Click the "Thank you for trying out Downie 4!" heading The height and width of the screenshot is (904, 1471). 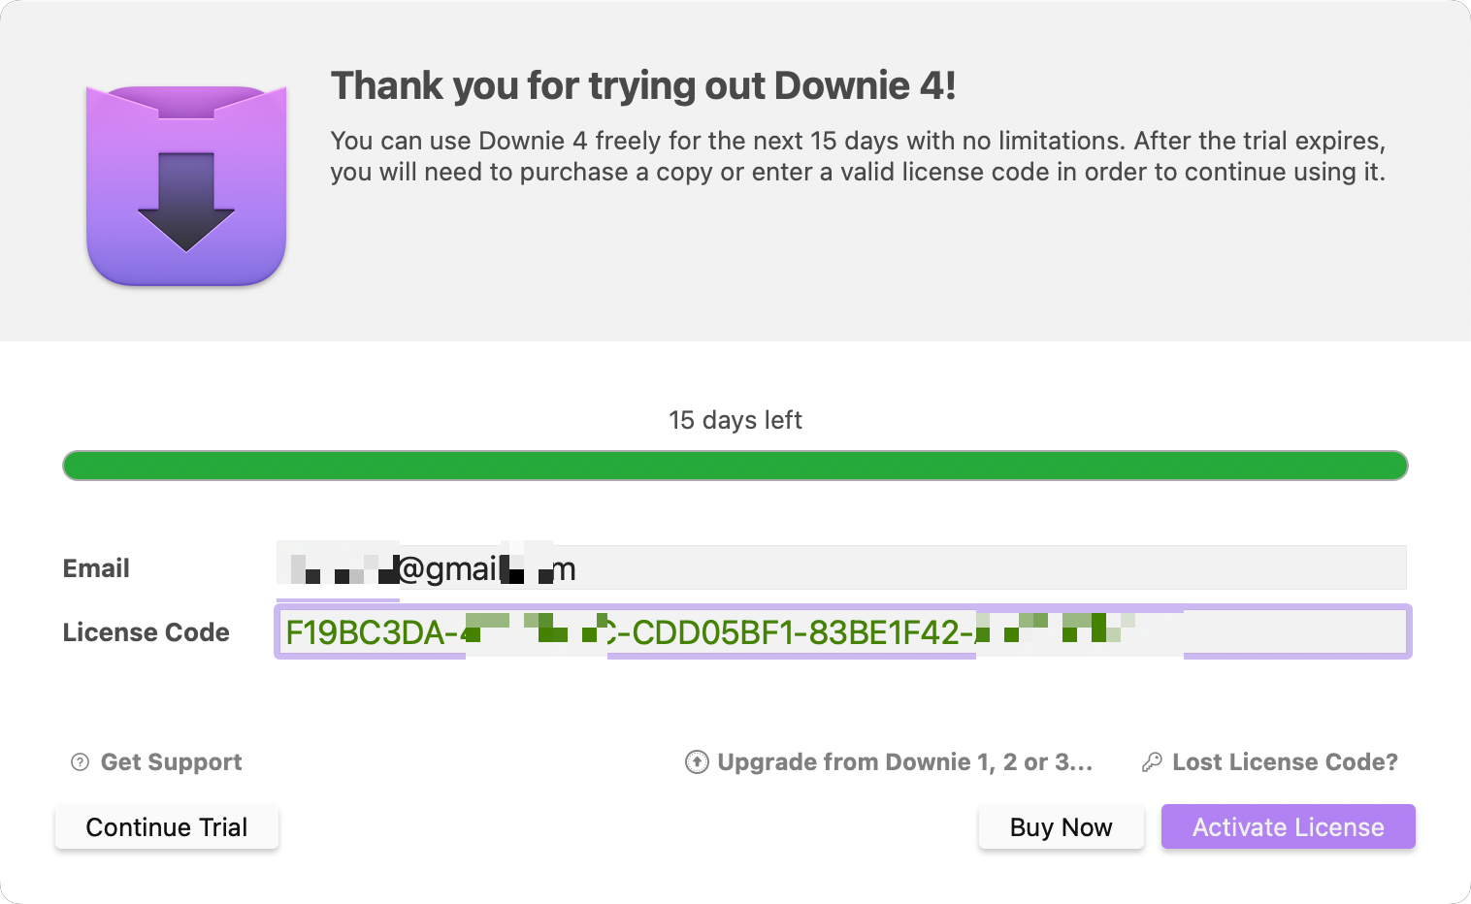(643, 85)
